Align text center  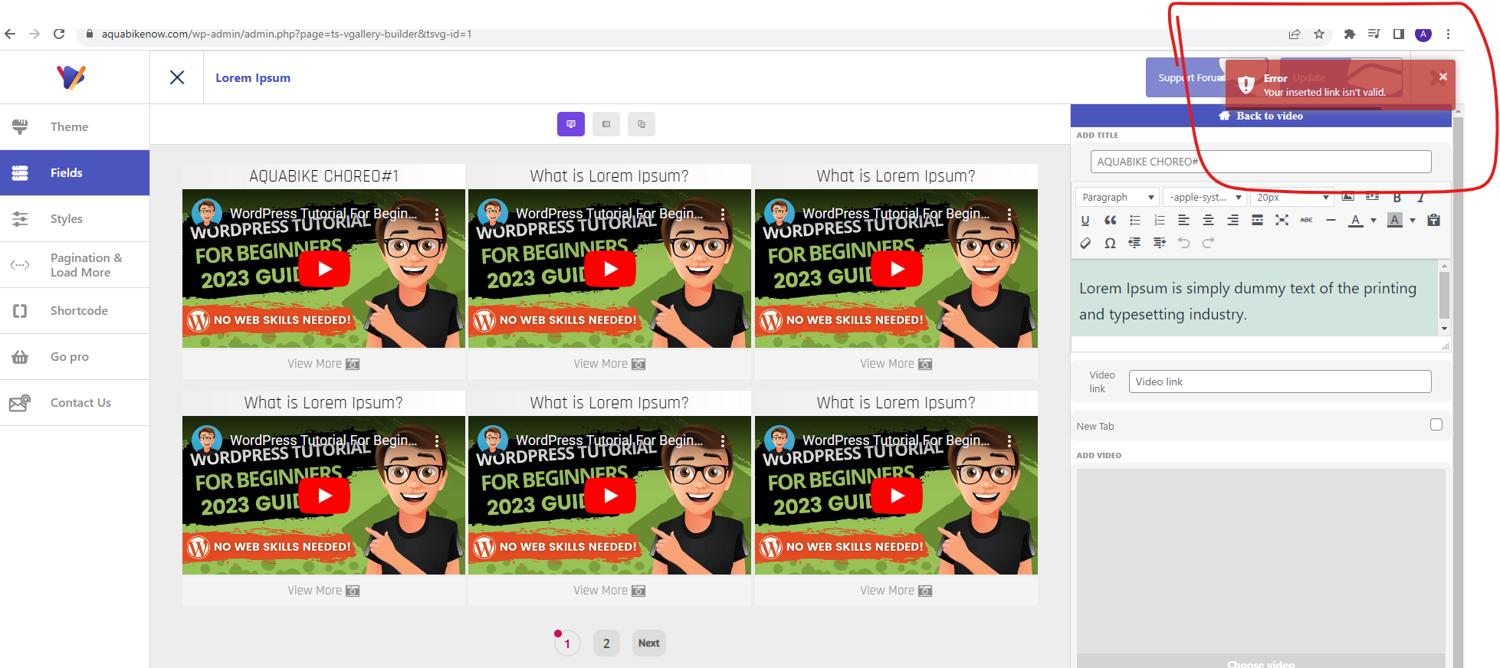1208,220
